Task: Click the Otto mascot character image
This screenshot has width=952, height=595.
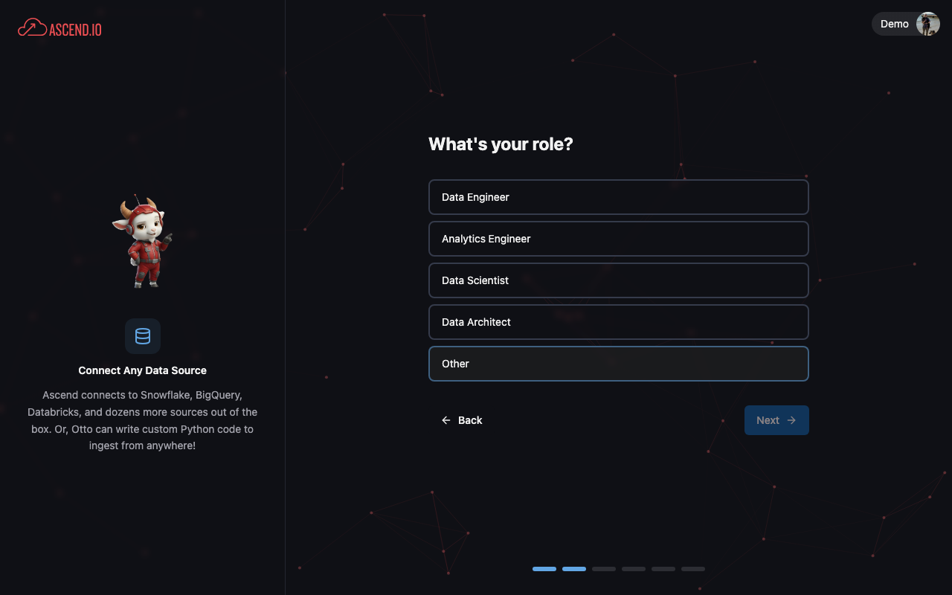Action: tap(141, 242)
